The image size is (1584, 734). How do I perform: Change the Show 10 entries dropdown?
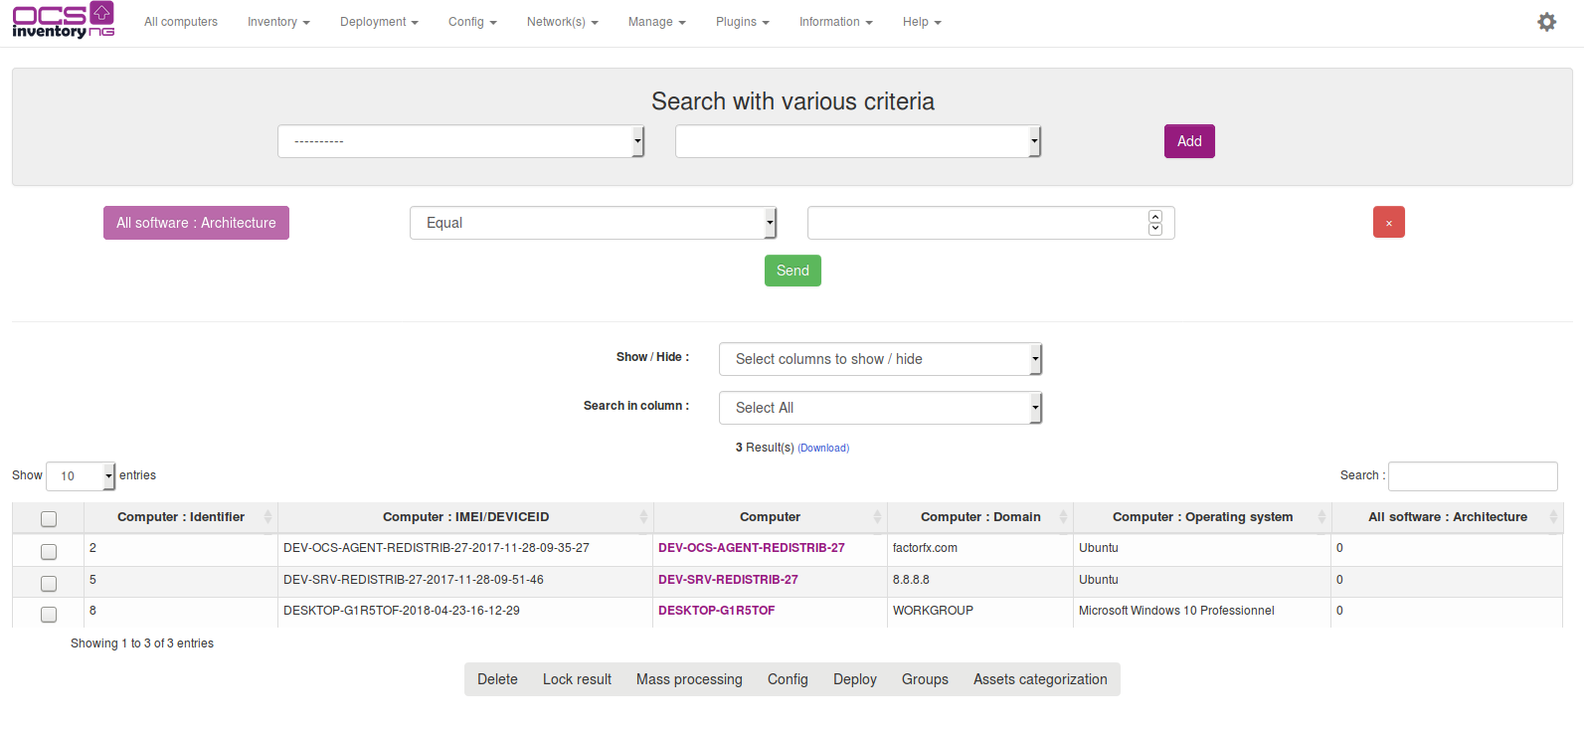point(81,476)
